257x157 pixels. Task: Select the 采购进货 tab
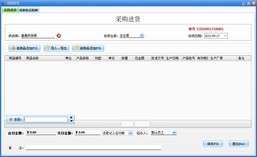click(x=10, y=10)
